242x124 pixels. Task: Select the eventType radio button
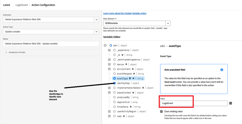point(114,78)
